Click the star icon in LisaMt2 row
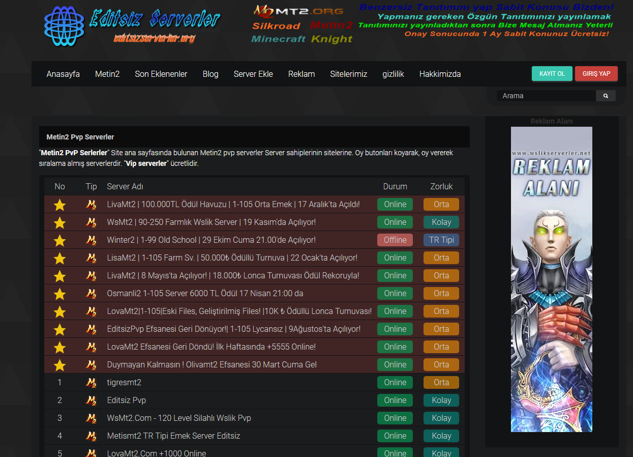The height and width of the screenshot is (457, 633). (60, 258)
